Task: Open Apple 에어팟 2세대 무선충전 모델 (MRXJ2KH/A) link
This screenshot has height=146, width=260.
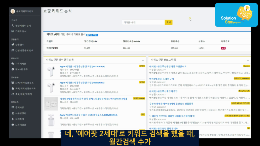Action: (82, 83)
